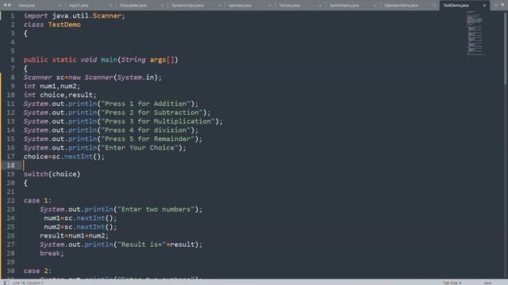Close the Ternary.java tab
Image resolution: width=508 pixels, height=285 pixels.
click(320, 6)
